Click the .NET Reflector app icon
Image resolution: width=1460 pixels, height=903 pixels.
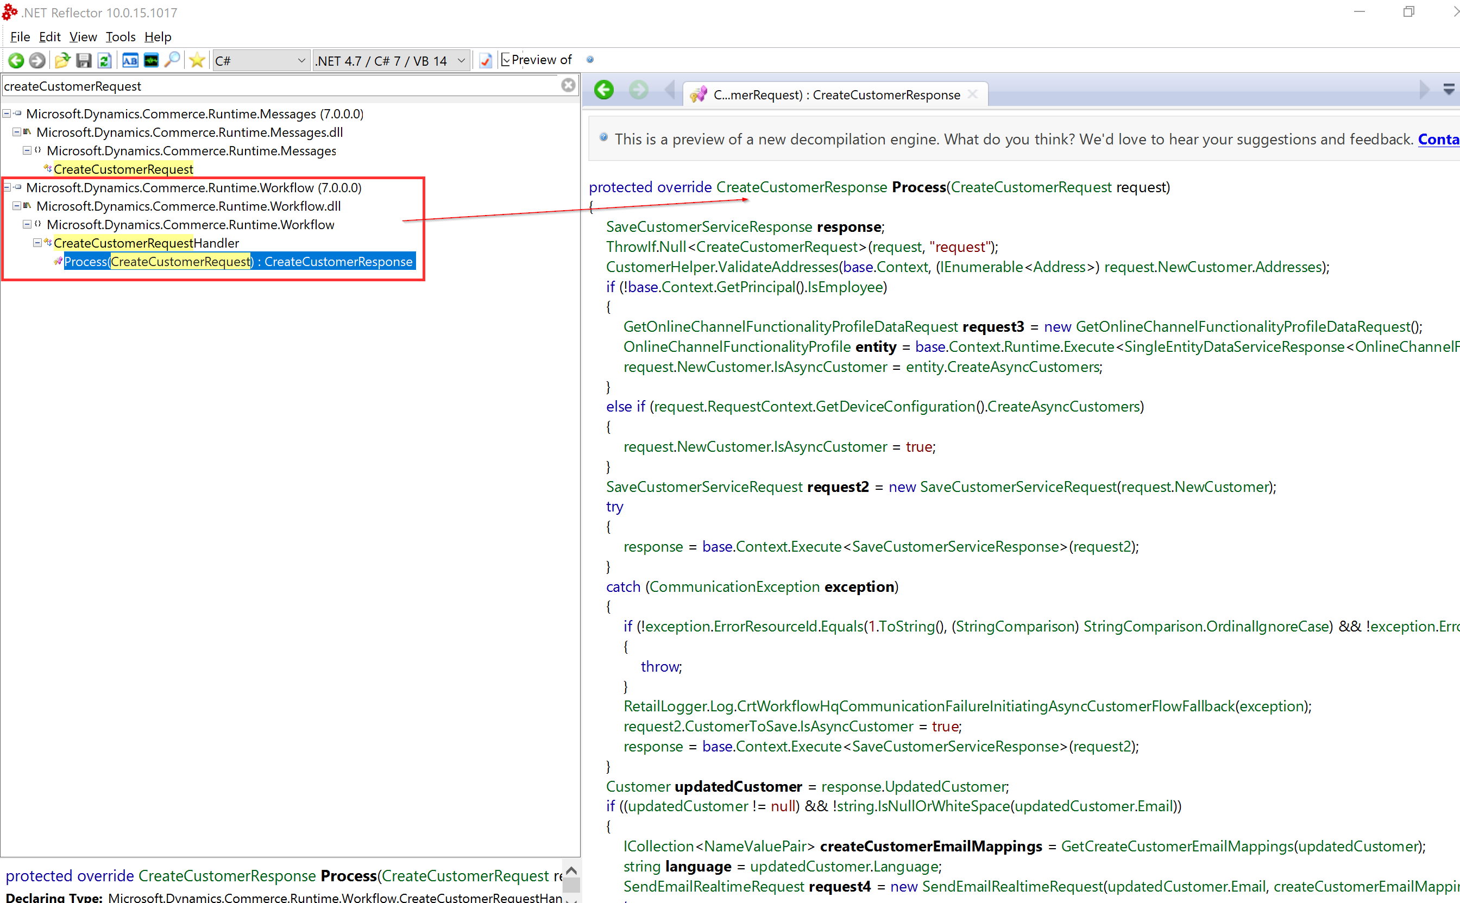[x=10, y=11]
